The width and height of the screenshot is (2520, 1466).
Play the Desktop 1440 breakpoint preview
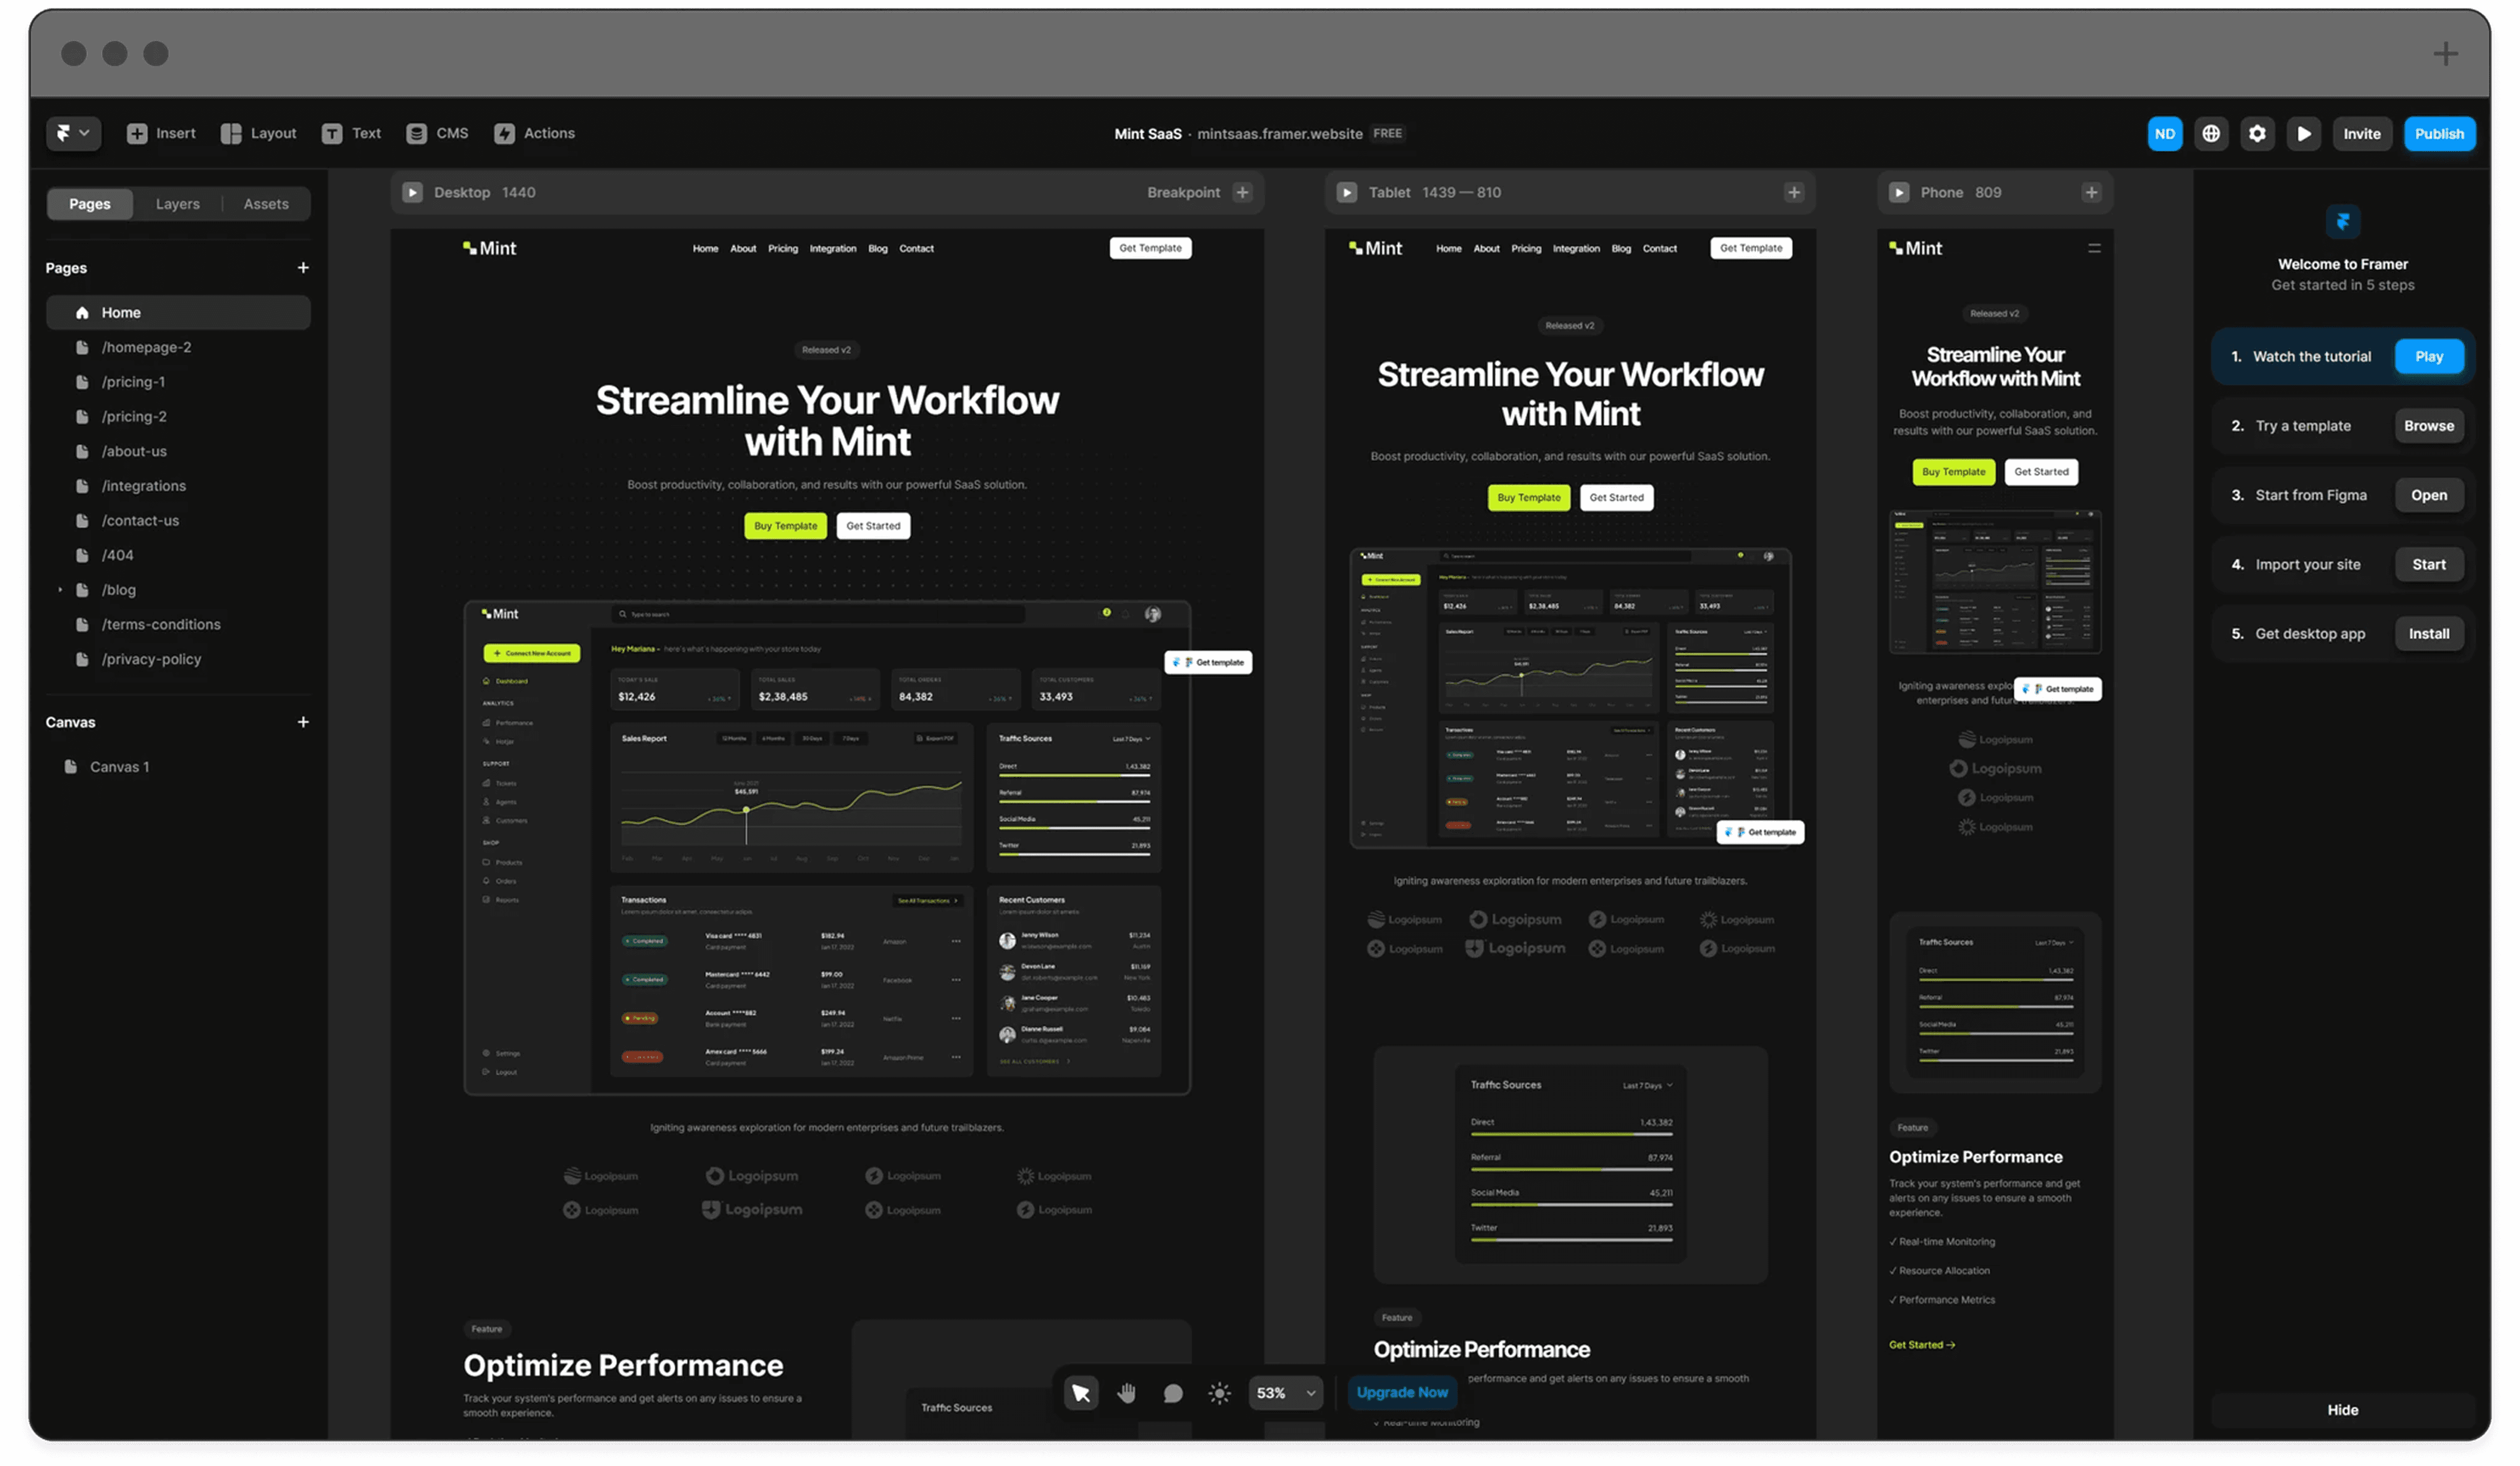tap(412, 192)
